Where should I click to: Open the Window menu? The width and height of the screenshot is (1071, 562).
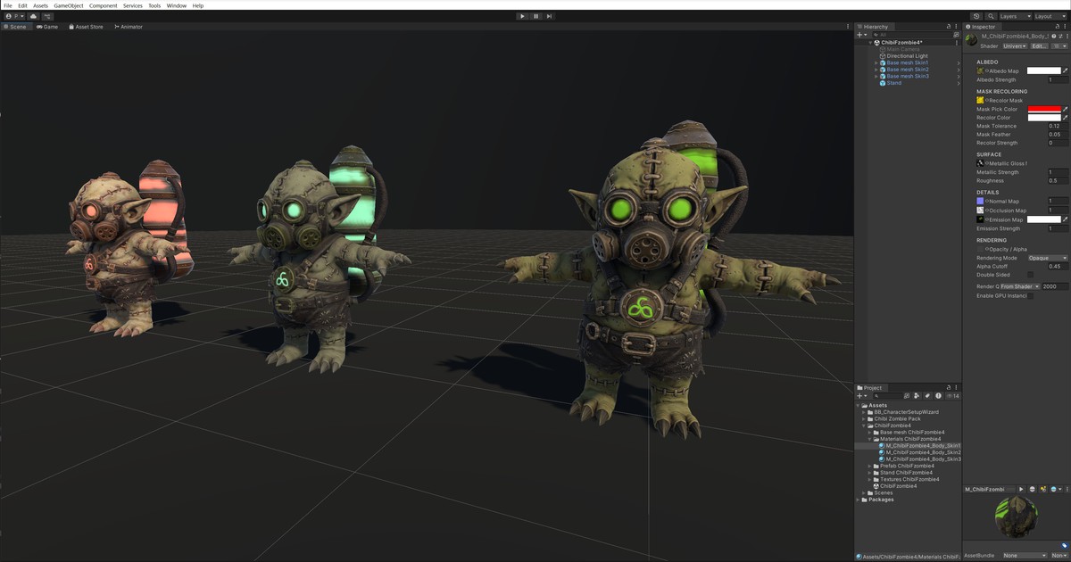point(177,5)
